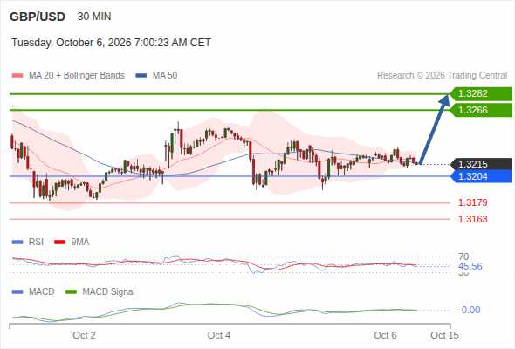
Task: Click the MA 20 Bollinger Bands pink swatch
Action: [x=17, y=76]
